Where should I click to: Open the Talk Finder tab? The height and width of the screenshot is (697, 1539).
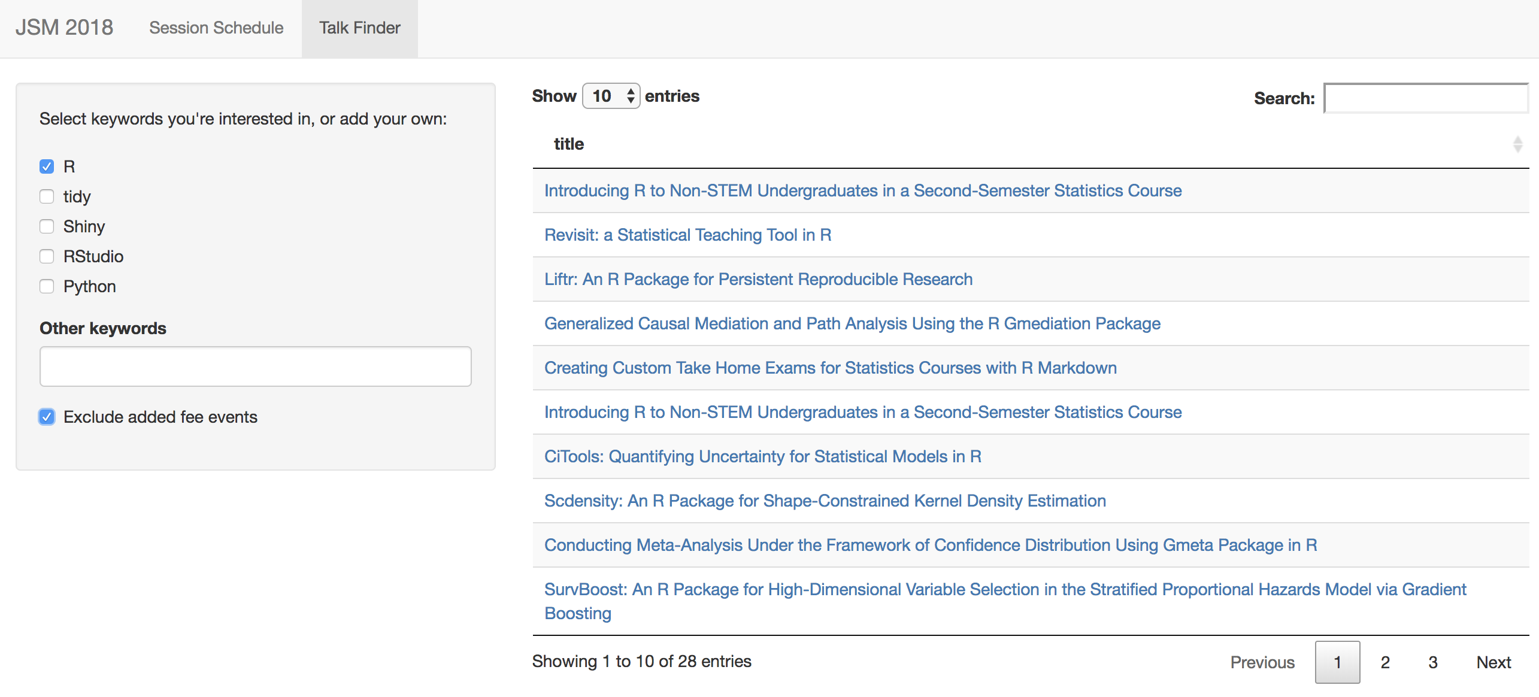[x=359, y=28]
